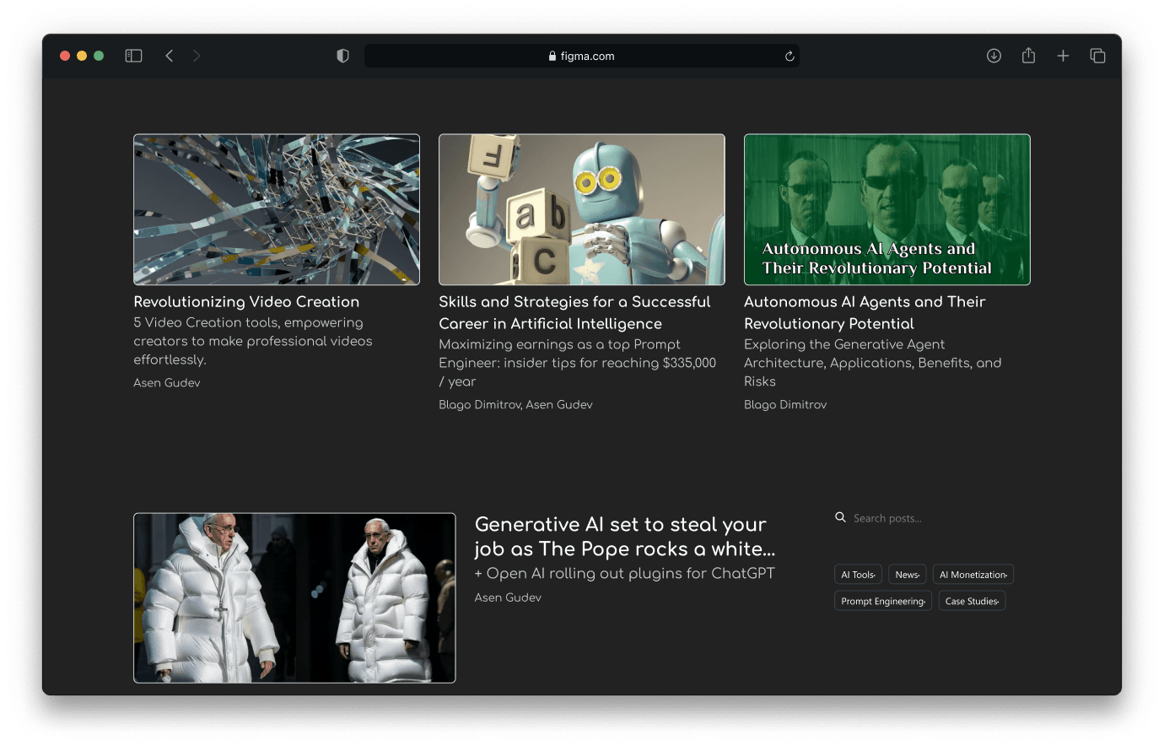
Task: Go forward with the browser arrow
Action: [x=197, y=56]
